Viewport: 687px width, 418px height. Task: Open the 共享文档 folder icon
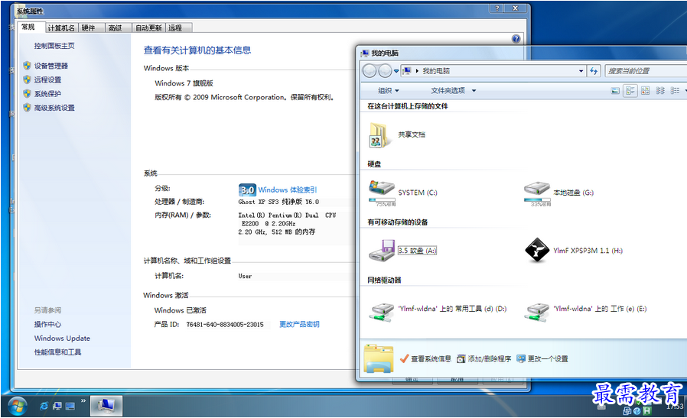pos(378,134)
